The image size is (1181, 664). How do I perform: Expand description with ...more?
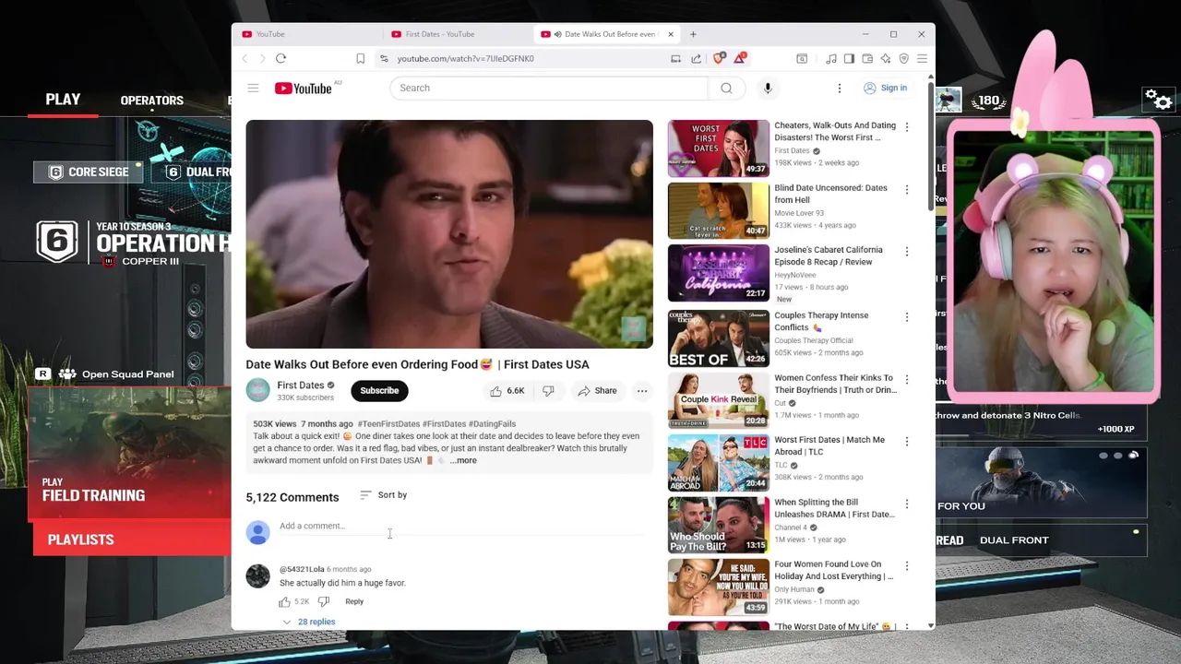pyautogui.click(x=464, y=460)
